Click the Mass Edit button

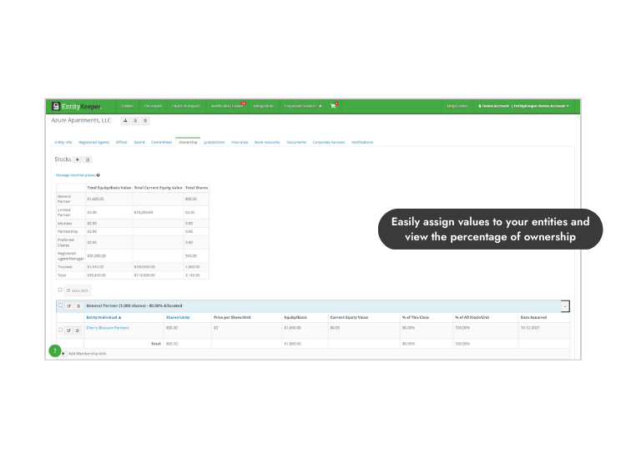[77, 290]
